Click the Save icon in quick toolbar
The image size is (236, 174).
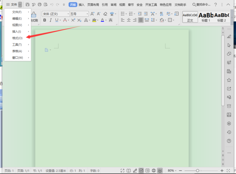coord(28,4)
